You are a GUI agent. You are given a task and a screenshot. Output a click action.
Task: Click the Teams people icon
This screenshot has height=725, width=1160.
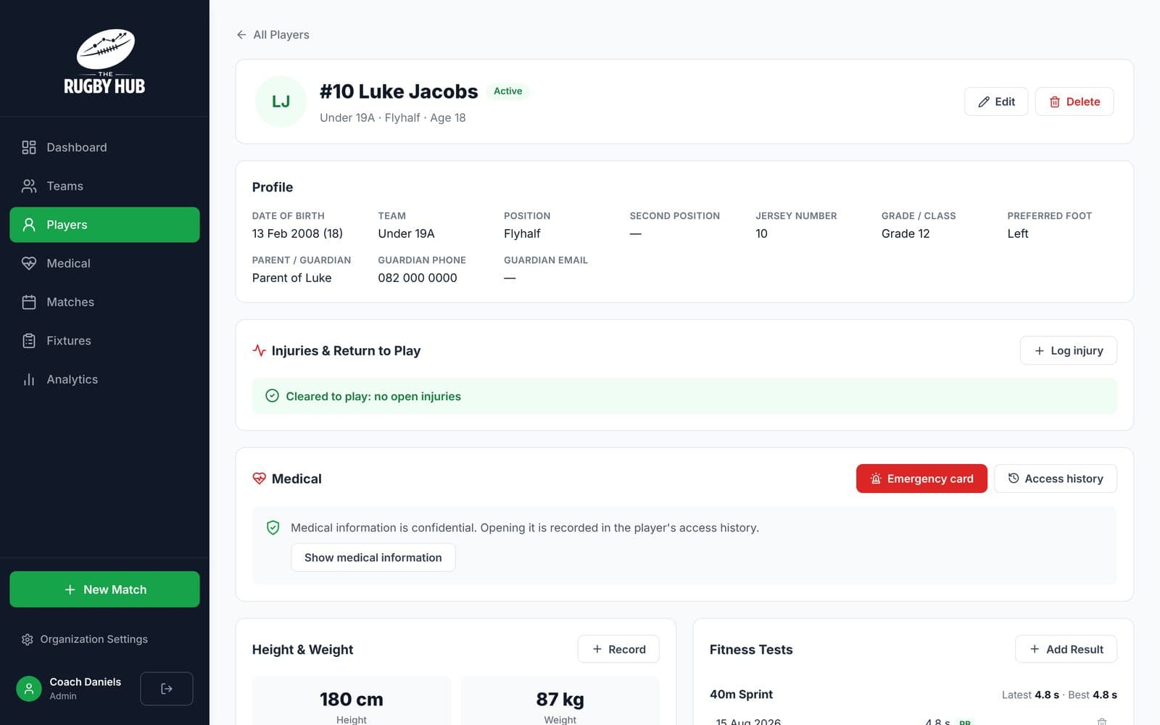coord(29,186)
